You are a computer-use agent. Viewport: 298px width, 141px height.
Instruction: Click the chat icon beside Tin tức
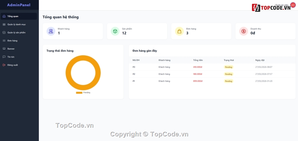tap(4, 57)
